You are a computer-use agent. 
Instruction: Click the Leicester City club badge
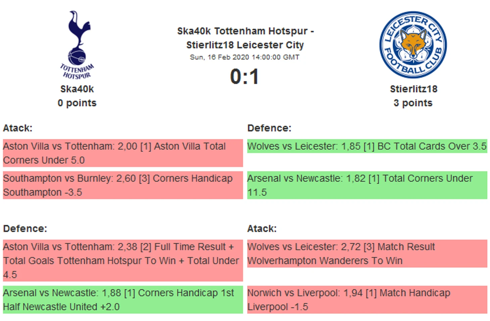pos(413,45)
